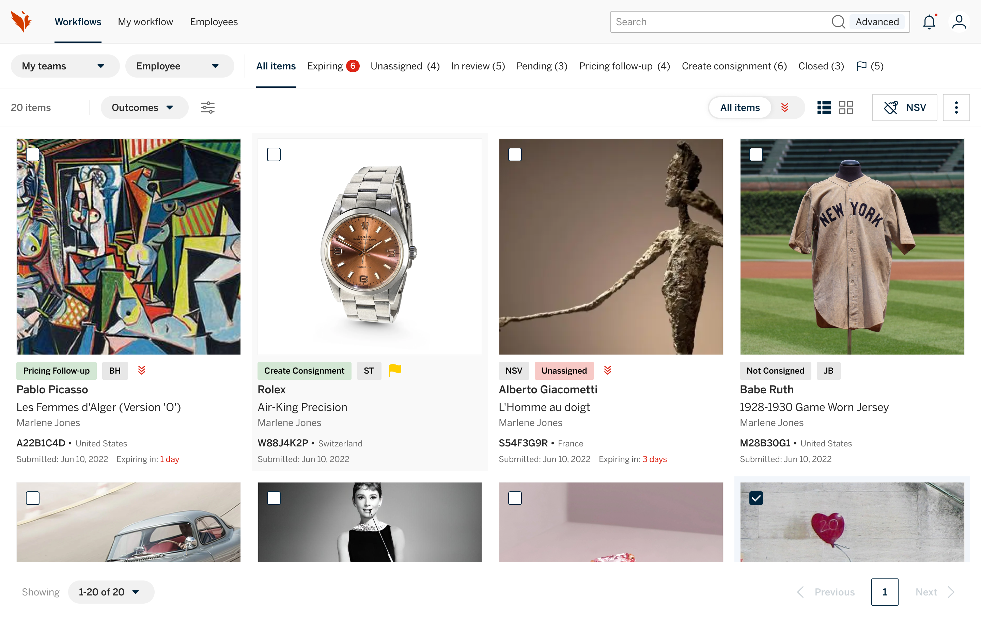Go to My workflow
Viewport: 981px width, 622px height.
point(145,21)
